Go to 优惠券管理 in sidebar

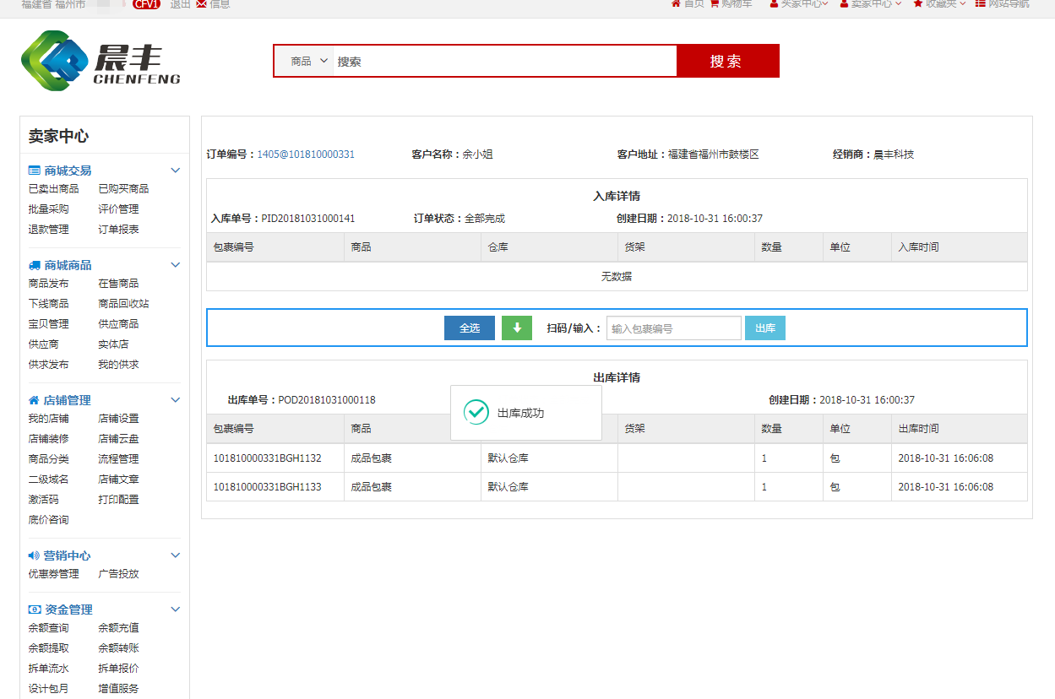point(53,574)
